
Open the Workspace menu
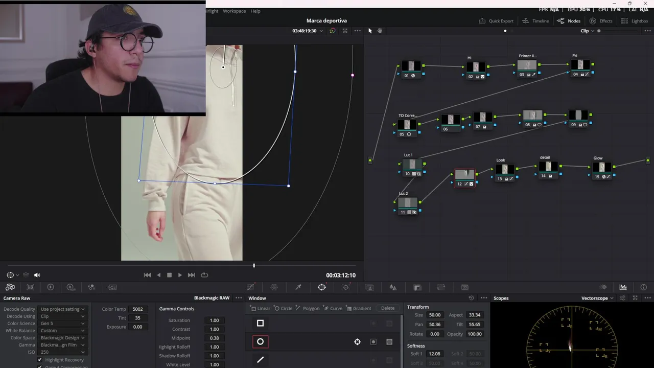[234, 11]
